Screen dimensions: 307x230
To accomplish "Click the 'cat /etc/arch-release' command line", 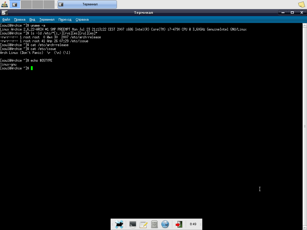I will click(34, 45).
